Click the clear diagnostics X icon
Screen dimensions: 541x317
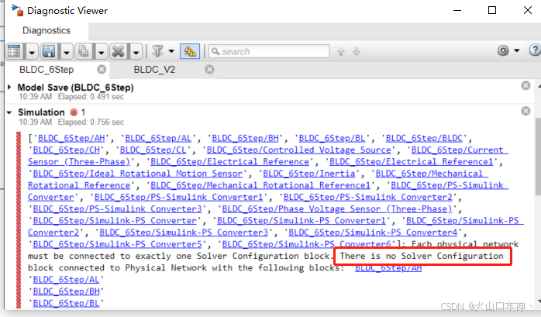tap(119, 52)
